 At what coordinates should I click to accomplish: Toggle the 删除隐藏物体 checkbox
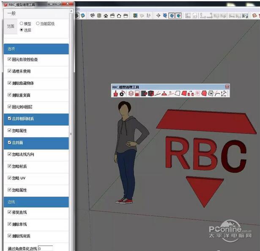point(9,83)
